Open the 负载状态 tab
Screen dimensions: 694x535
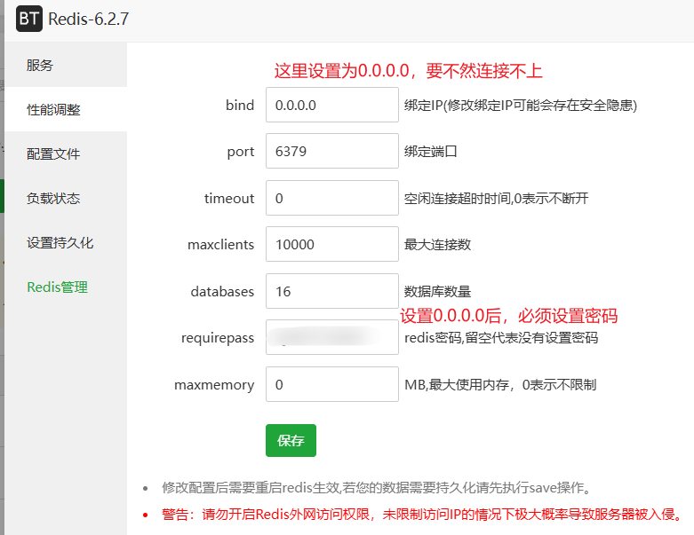click(x=66, y=198)
